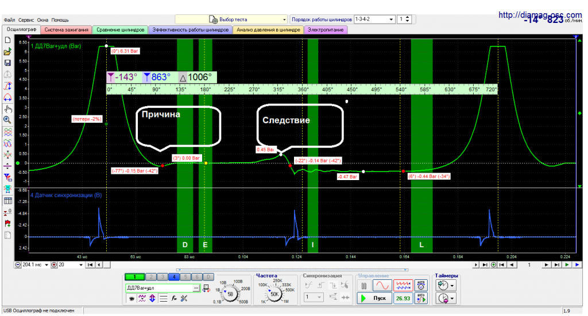Activate the magnifier zoom tool
This screenshot has width=588, height=316.
(x=7, y=120)
